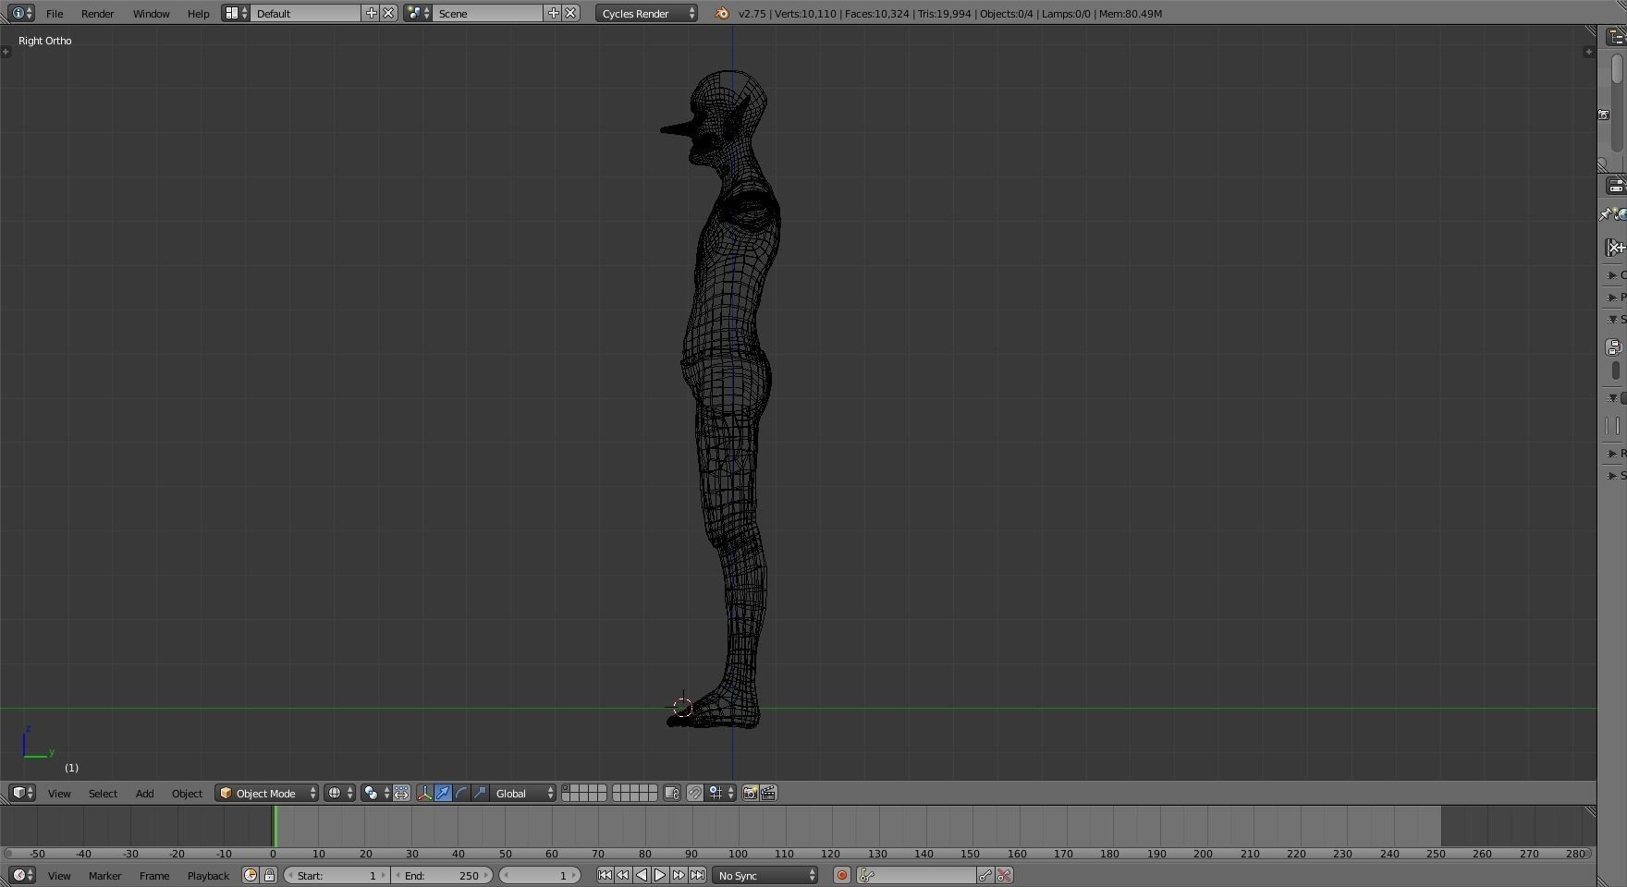The height and width of the screenshot is (887, 1627).
Task: Open the viewport shading dropdown
Action: [x=339, y=793]
